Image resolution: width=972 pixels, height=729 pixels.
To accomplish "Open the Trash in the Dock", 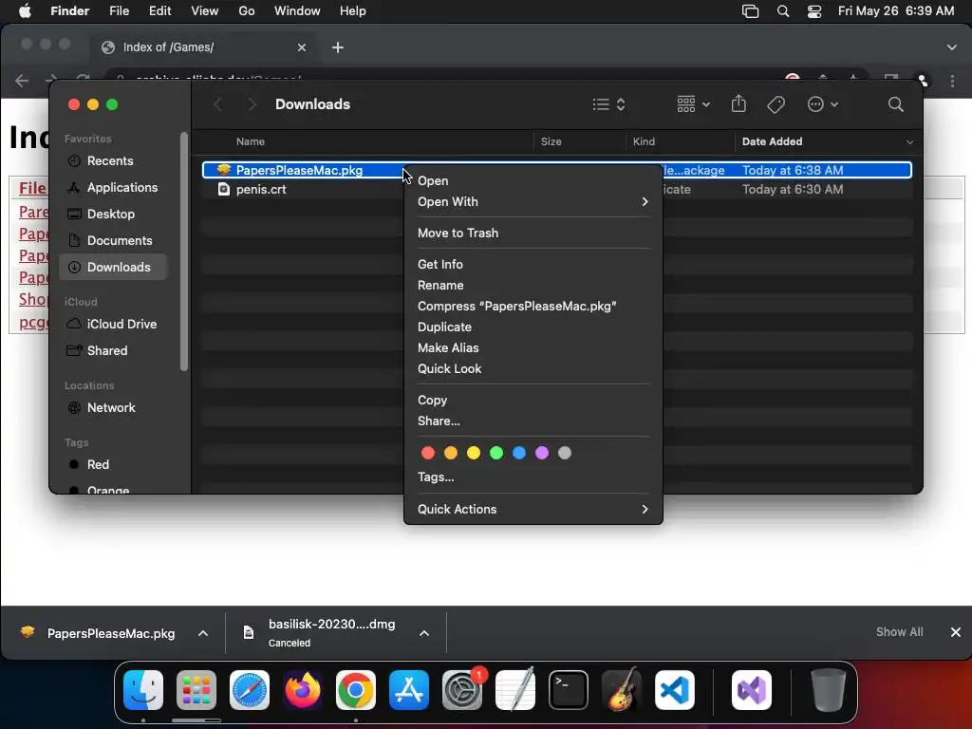I will coord(828,690).
